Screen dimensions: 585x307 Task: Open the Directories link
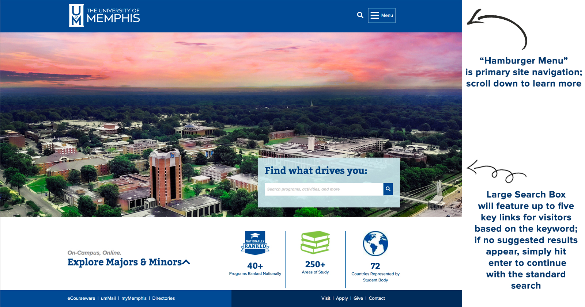click(163, 298)
